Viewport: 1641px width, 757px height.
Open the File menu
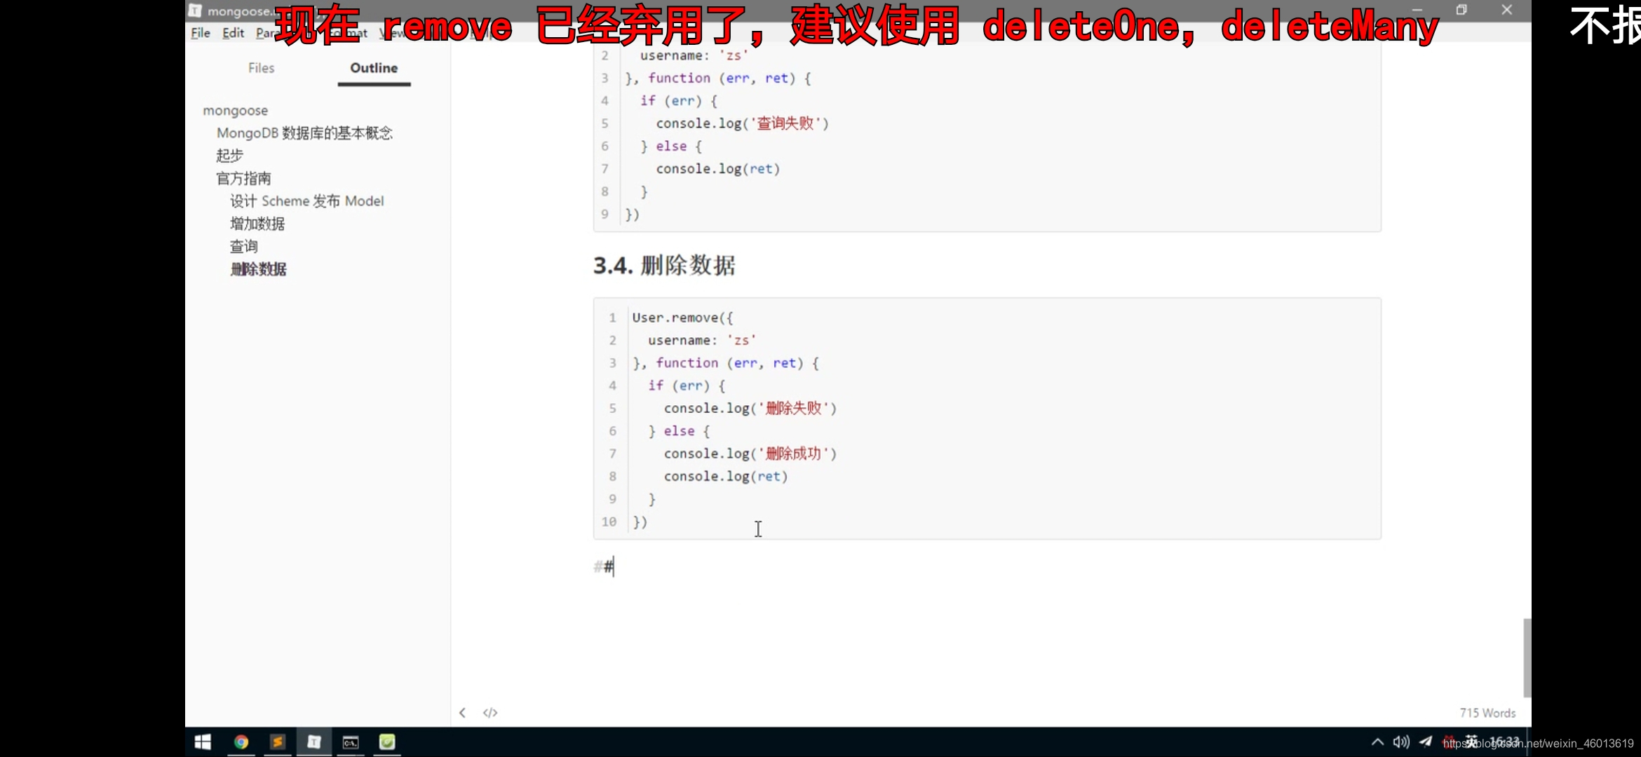(x=201, y=33)
